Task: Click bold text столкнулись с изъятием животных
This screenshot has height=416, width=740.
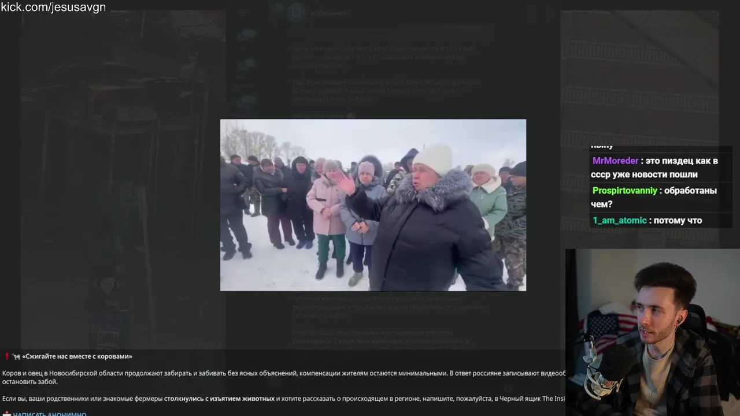Action: tap(219, 399)
